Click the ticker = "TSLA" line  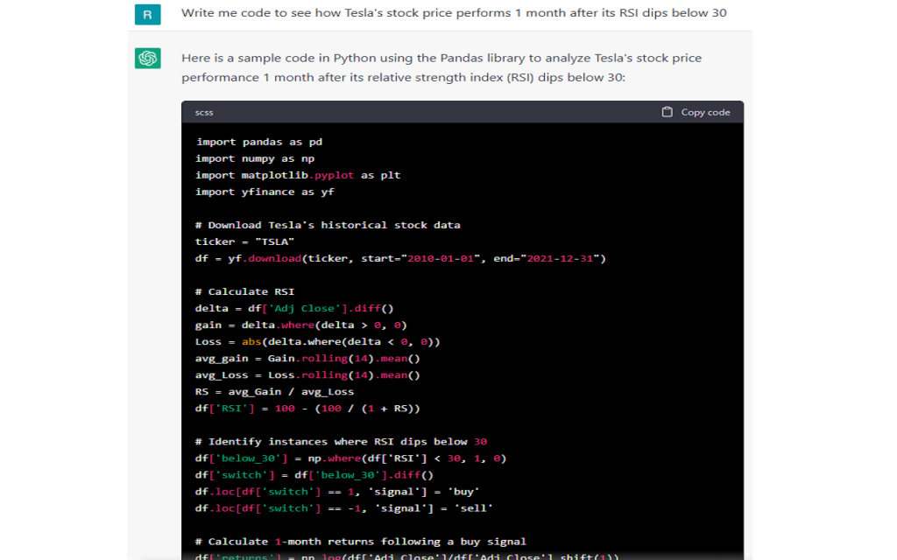point(244,241)
